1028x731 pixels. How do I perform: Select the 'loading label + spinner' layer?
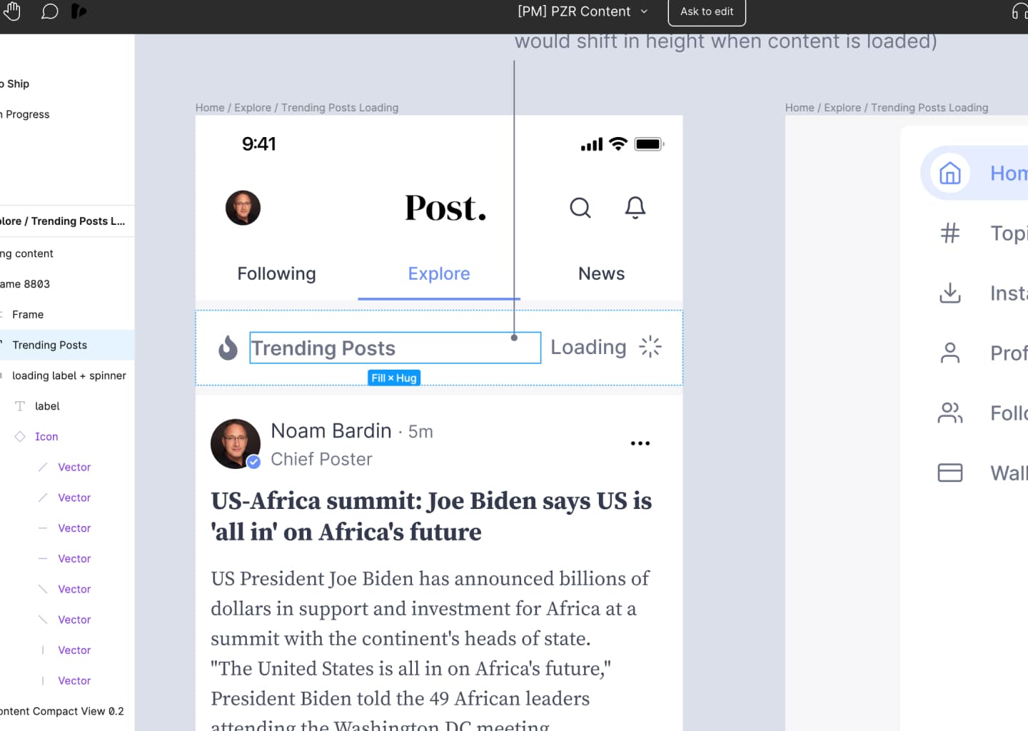click(69, 375)
